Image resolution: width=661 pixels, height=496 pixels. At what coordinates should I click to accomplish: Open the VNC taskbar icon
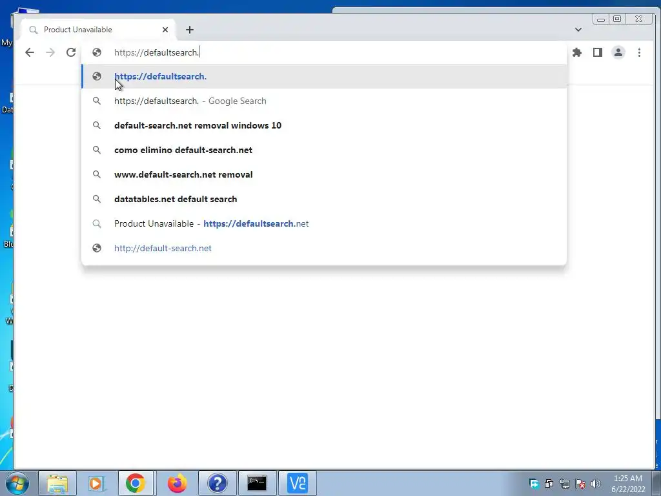click(297, 483)
